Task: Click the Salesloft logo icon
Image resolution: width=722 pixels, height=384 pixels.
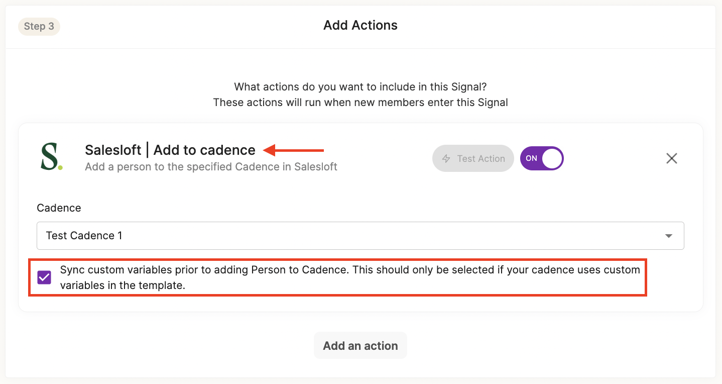Action: pyautogui.click(x=52, y=157)
